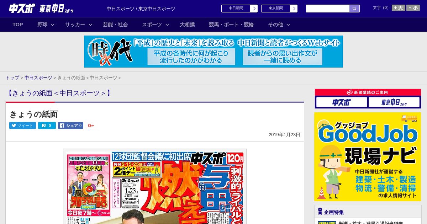Viewport: 427px width, 224px height.
Task: Click the arrow beside 中日新聞
Action: [254, 9]
